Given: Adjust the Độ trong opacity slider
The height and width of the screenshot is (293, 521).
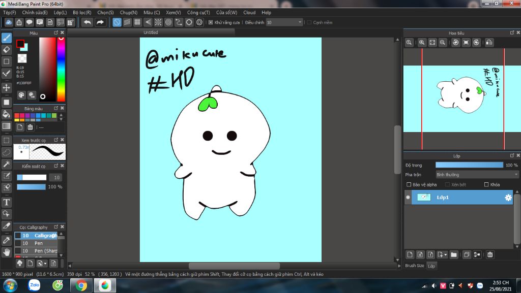Looking at the screenshot, I should (469, 165).
